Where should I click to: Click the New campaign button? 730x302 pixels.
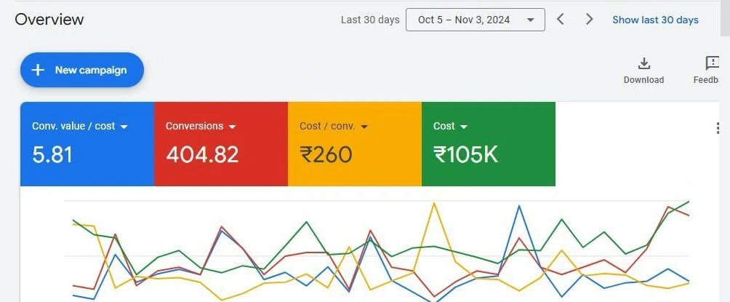[82, 70]
